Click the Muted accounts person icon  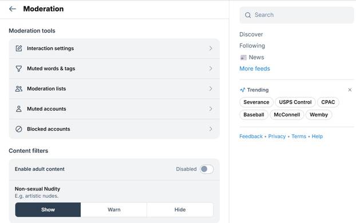tap(19, 109)
